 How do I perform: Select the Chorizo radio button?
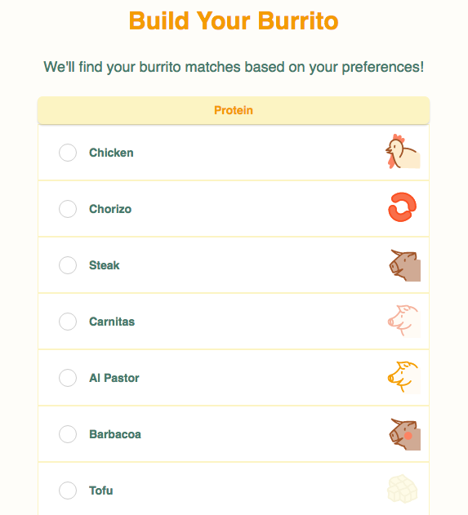tap(68, 209)
